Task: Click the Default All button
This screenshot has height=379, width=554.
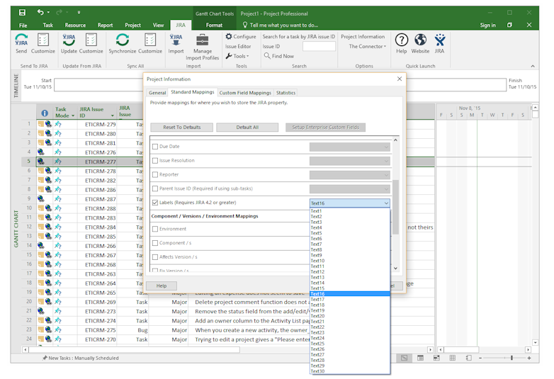Action: 247,127
